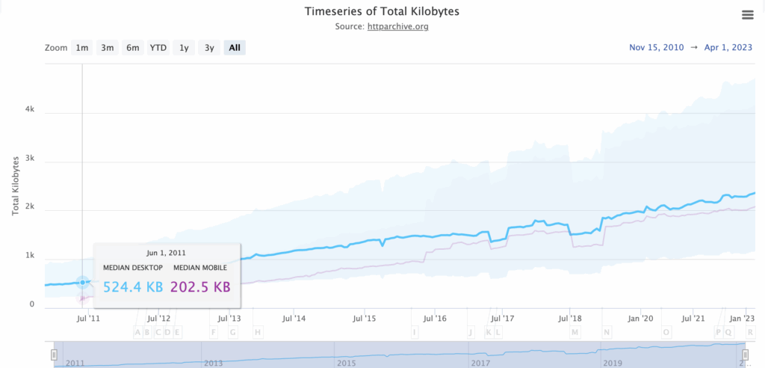Image resolution: width=765 pixels, height=368 pixels.
Task: Select the 1y zoom range
Action: click(184, 48)
